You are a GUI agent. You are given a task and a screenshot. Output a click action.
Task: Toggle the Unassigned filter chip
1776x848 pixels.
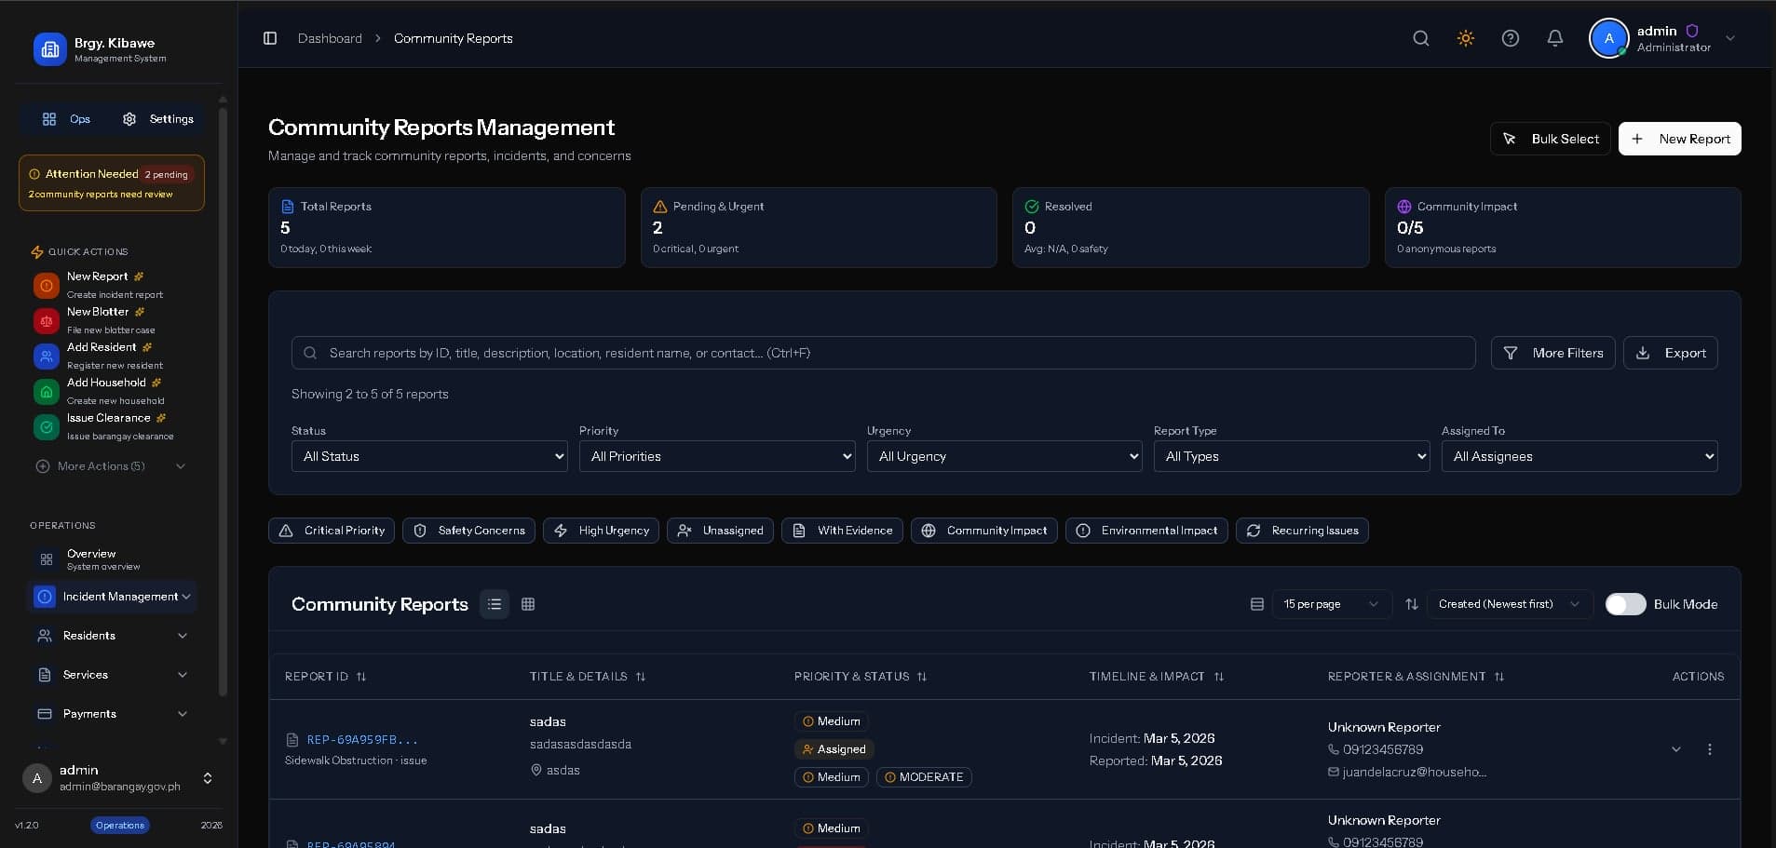(x=720, y=531)
